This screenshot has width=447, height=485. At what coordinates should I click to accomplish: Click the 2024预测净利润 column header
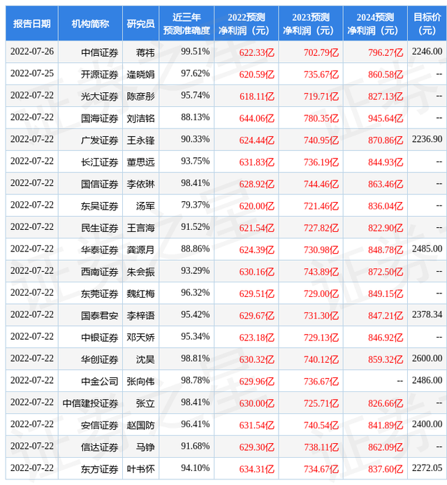(375, 24)
